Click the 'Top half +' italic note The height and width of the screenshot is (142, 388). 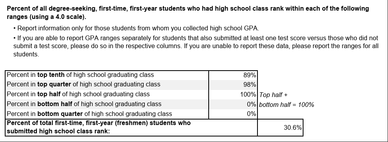click(x=273, y=95)
